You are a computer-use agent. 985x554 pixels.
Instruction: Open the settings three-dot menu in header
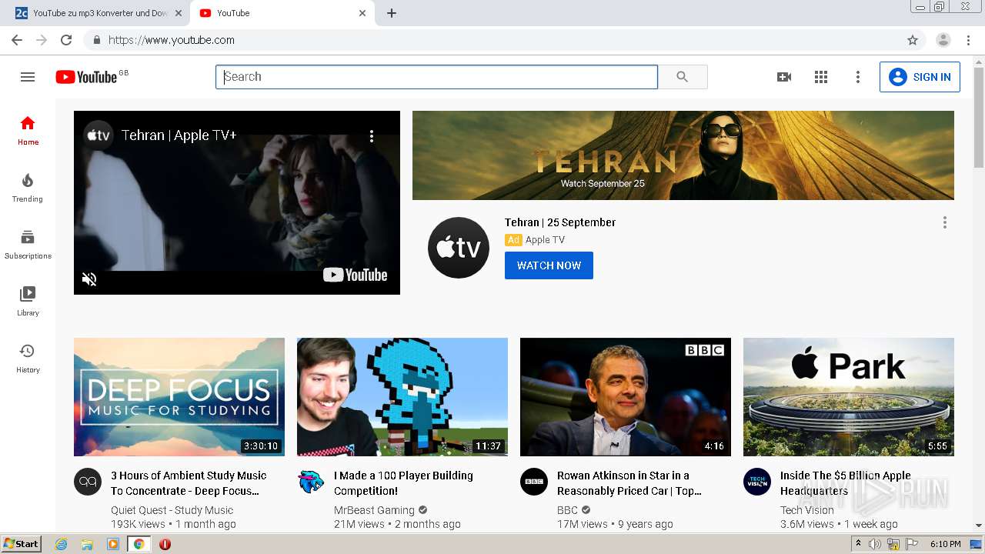[x=858, y=77]
